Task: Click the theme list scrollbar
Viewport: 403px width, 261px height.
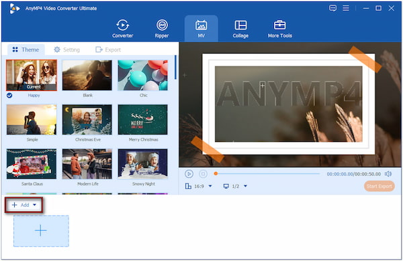Action: [175, 68]
